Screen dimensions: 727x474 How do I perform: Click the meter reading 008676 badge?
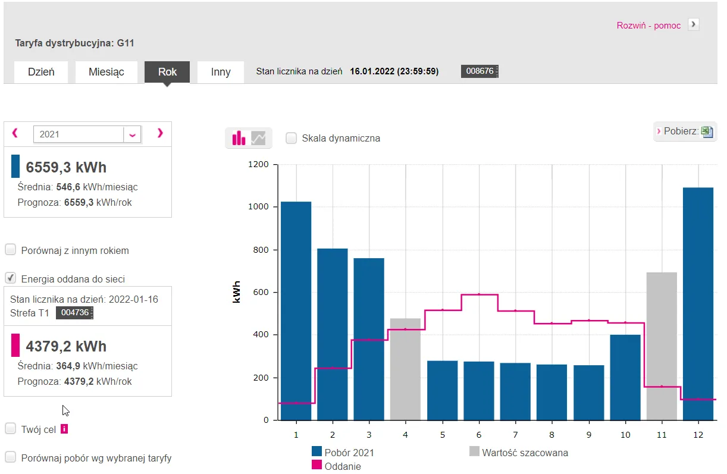click(480, 71)
